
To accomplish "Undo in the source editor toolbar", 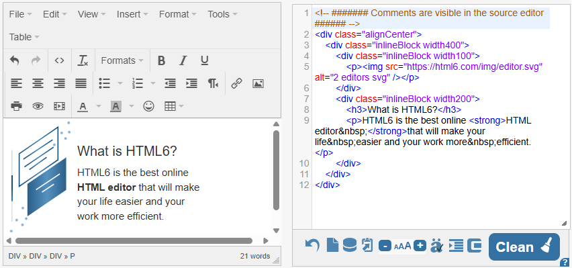I will click(312, 245).
